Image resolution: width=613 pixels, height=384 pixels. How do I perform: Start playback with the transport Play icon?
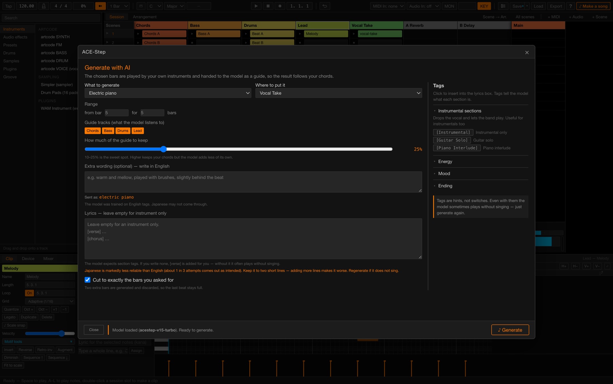coord(256,6)
